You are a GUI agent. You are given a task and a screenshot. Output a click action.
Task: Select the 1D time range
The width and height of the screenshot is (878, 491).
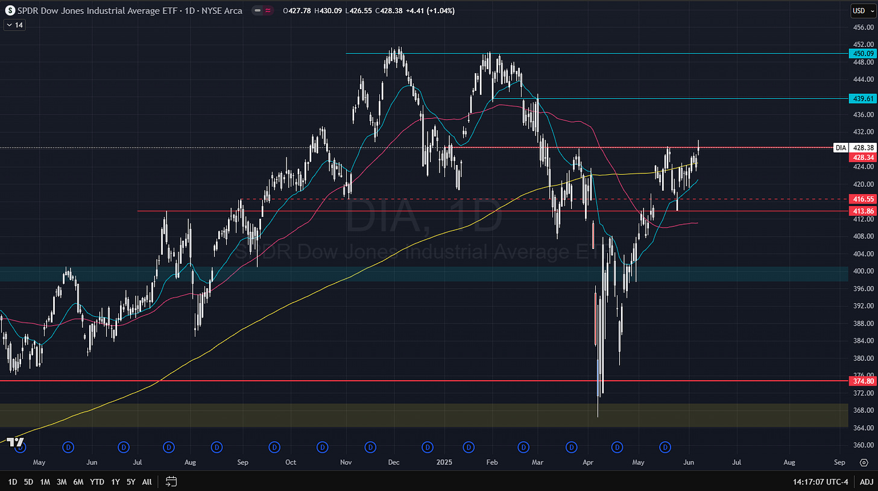pos(13,482)
